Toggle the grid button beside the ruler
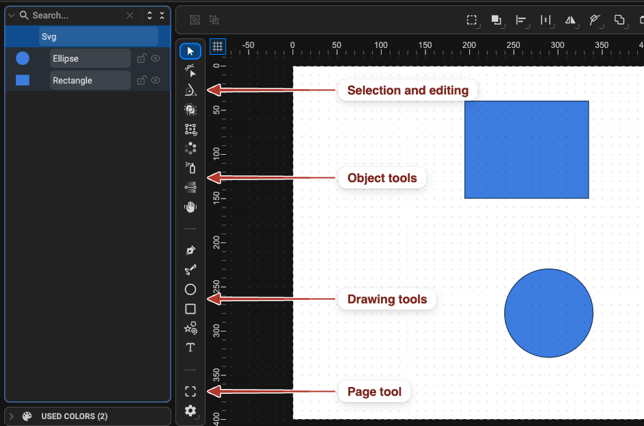The height and width of the screenshot is (426, 644). (x=218, y=47)
